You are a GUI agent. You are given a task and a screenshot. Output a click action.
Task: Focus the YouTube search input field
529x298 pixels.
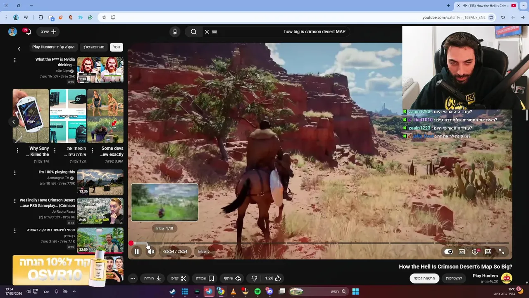tap(281, 31)
